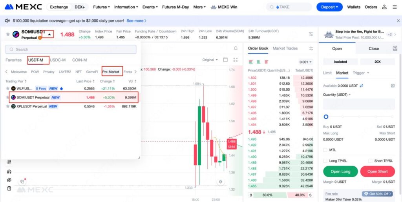
Task: Open the calculator icon beside Close tab
Action: pyautogui.click(x=395, y=48)
